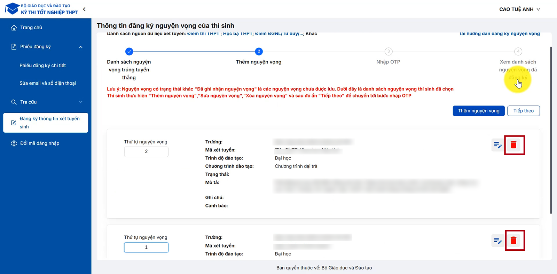
Task: Edit nguyện vọng 1 using pencil icon
Action: tap(497, 241)
